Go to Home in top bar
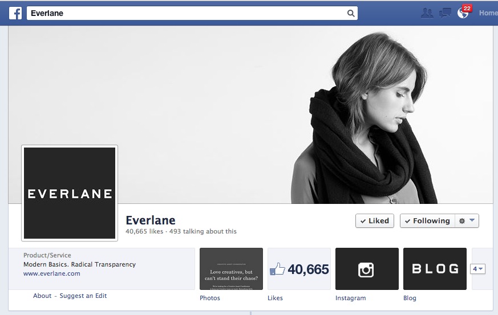498x315 pixels. click(x=488, y=13)
